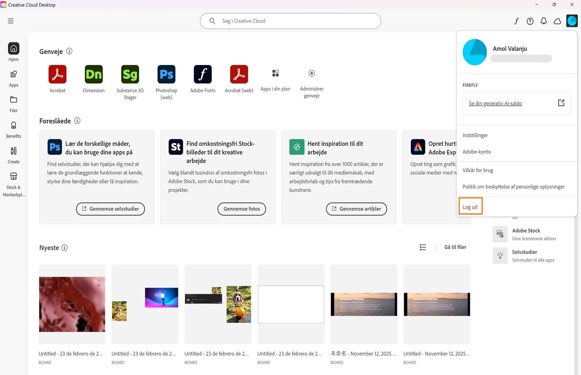Click the Gennemse fotos button
Image resolution: width=581 pixels, height=375 pixels.
241,209
